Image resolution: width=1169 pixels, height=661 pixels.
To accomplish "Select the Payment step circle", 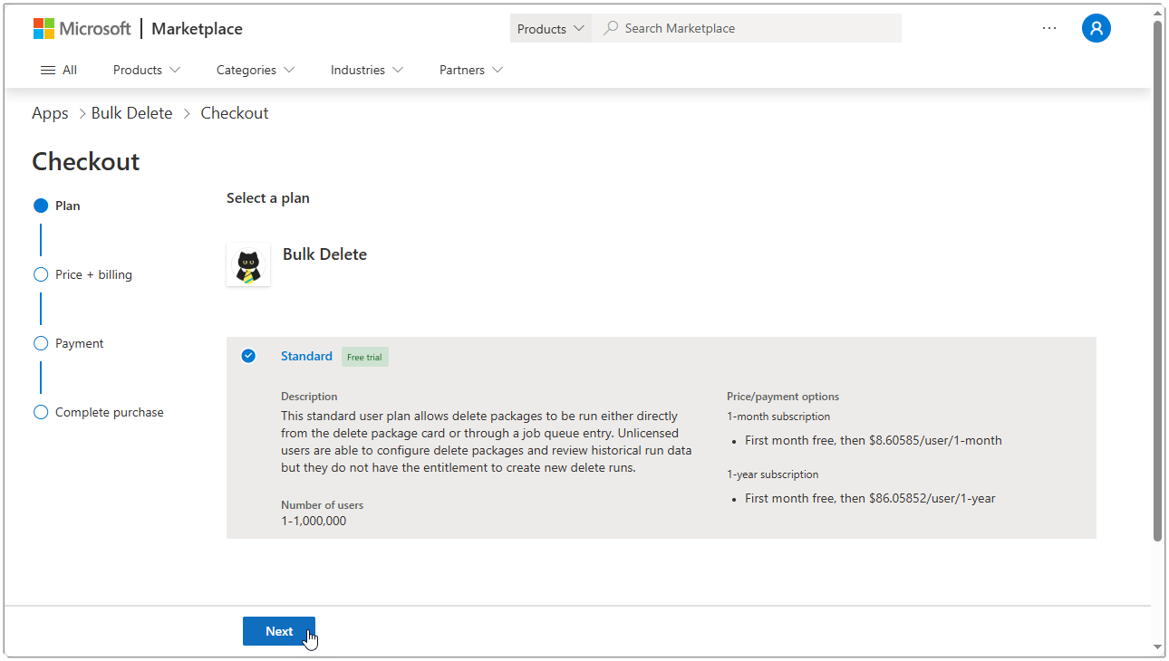I will click(40, 343).
